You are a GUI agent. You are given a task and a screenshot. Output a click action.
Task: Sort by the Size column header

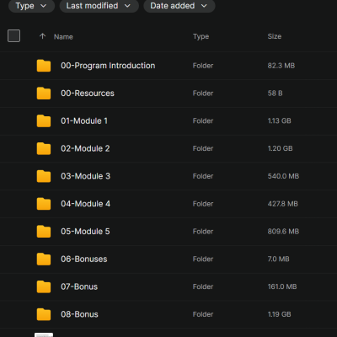pos(275,36)
